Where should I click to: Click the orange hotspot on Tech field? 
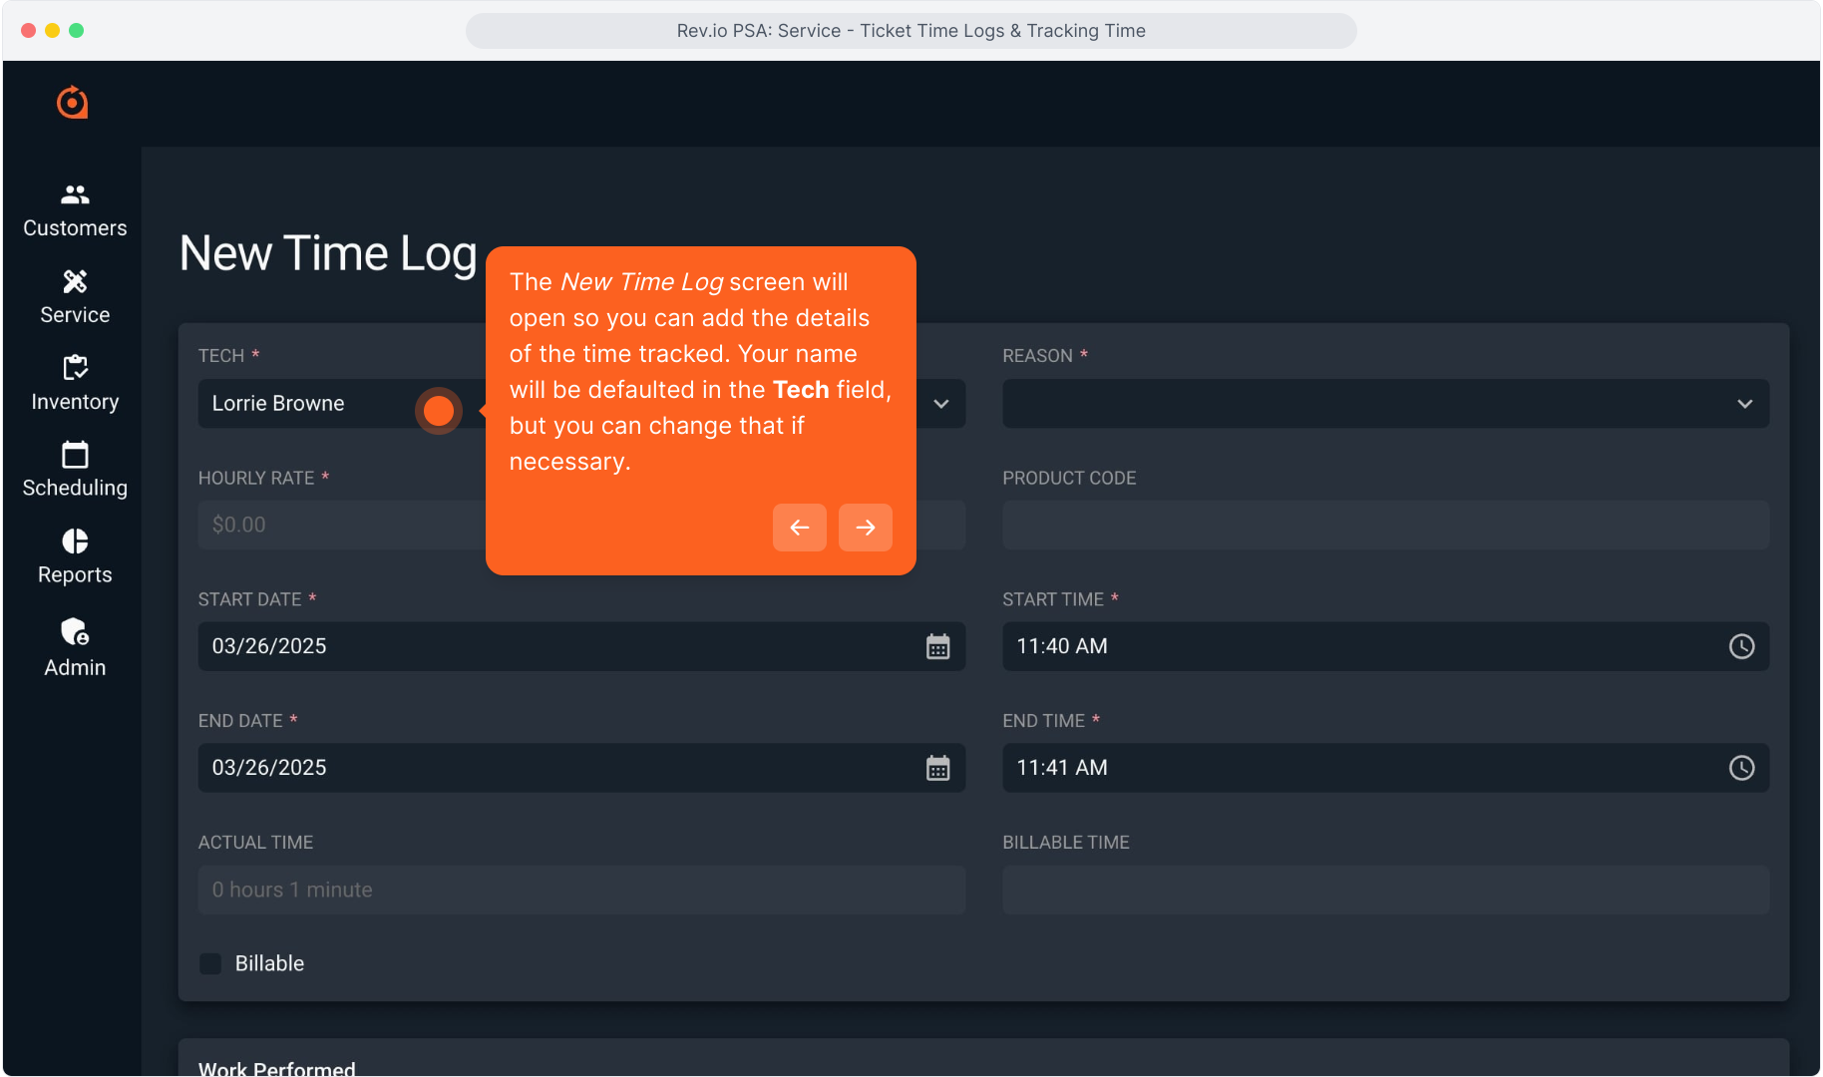[439, 410]
